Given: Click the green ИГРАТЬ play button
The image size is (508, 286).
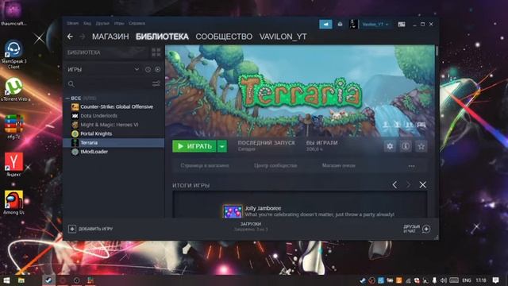Looking at the screenshot, I should click(x=194, y=146).
